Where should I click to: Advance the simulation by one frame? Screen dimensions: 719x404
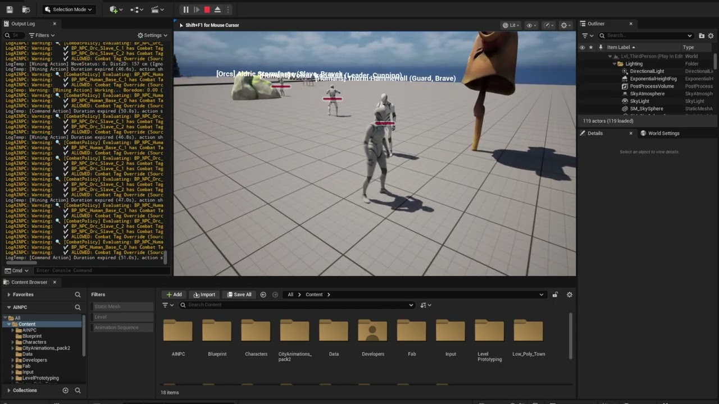tap(196, 10)
